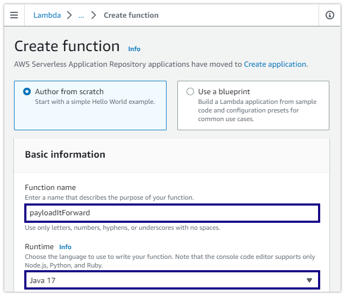345x296 pixels.
Task: Go to Lambda in the breadcrumb
Action: (47, 15)
